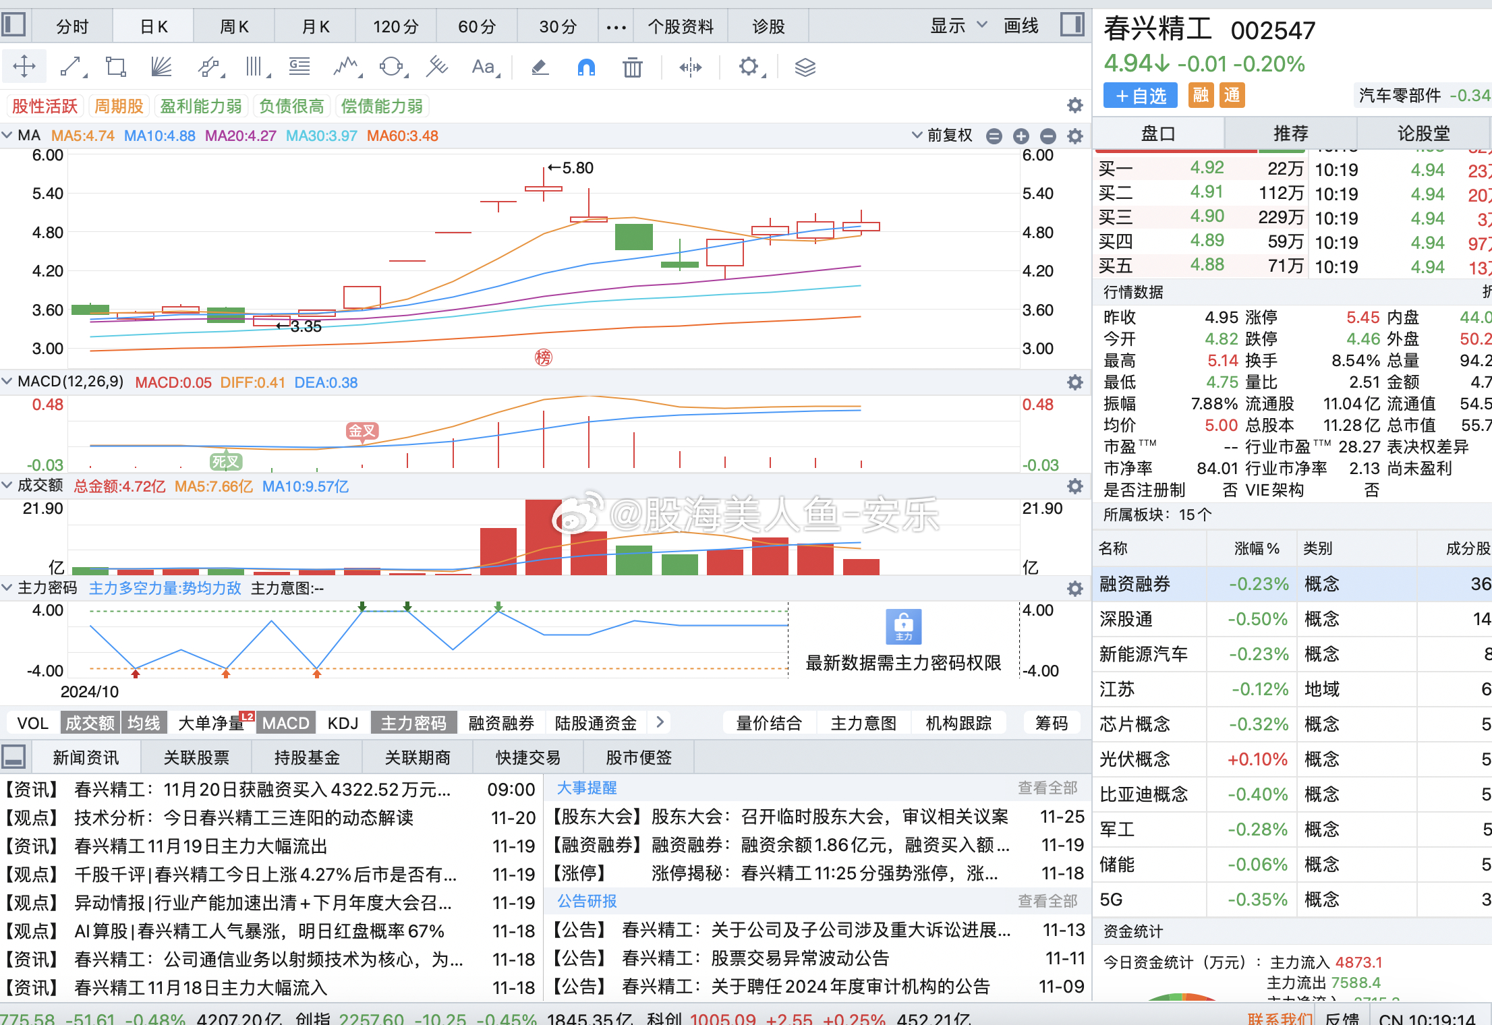Open the 显示 dropdown
The width and height of the screenshot is (1492, 1025).
(x=959, y=26)
